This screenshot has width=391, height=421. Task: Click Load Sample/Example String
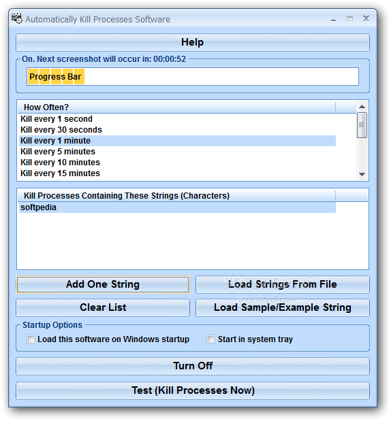click(x=283, y=307)
